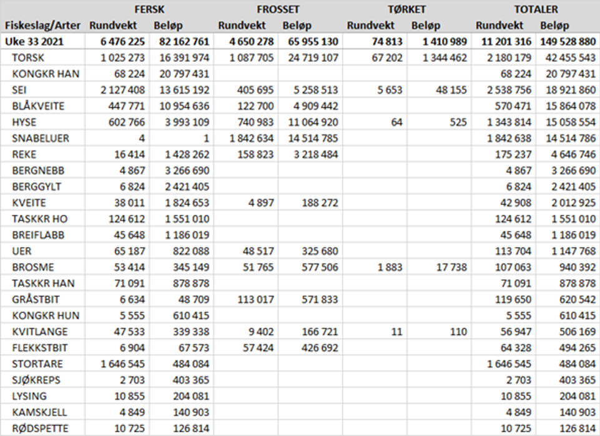Select the TOTALER column group header
The height and width of the screenshot is (436, 600).
pos(535,9)
